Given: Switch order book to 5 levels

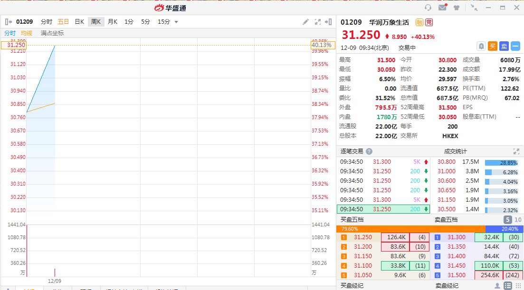Looking at the screenshot, I should (x=508, y=220).
